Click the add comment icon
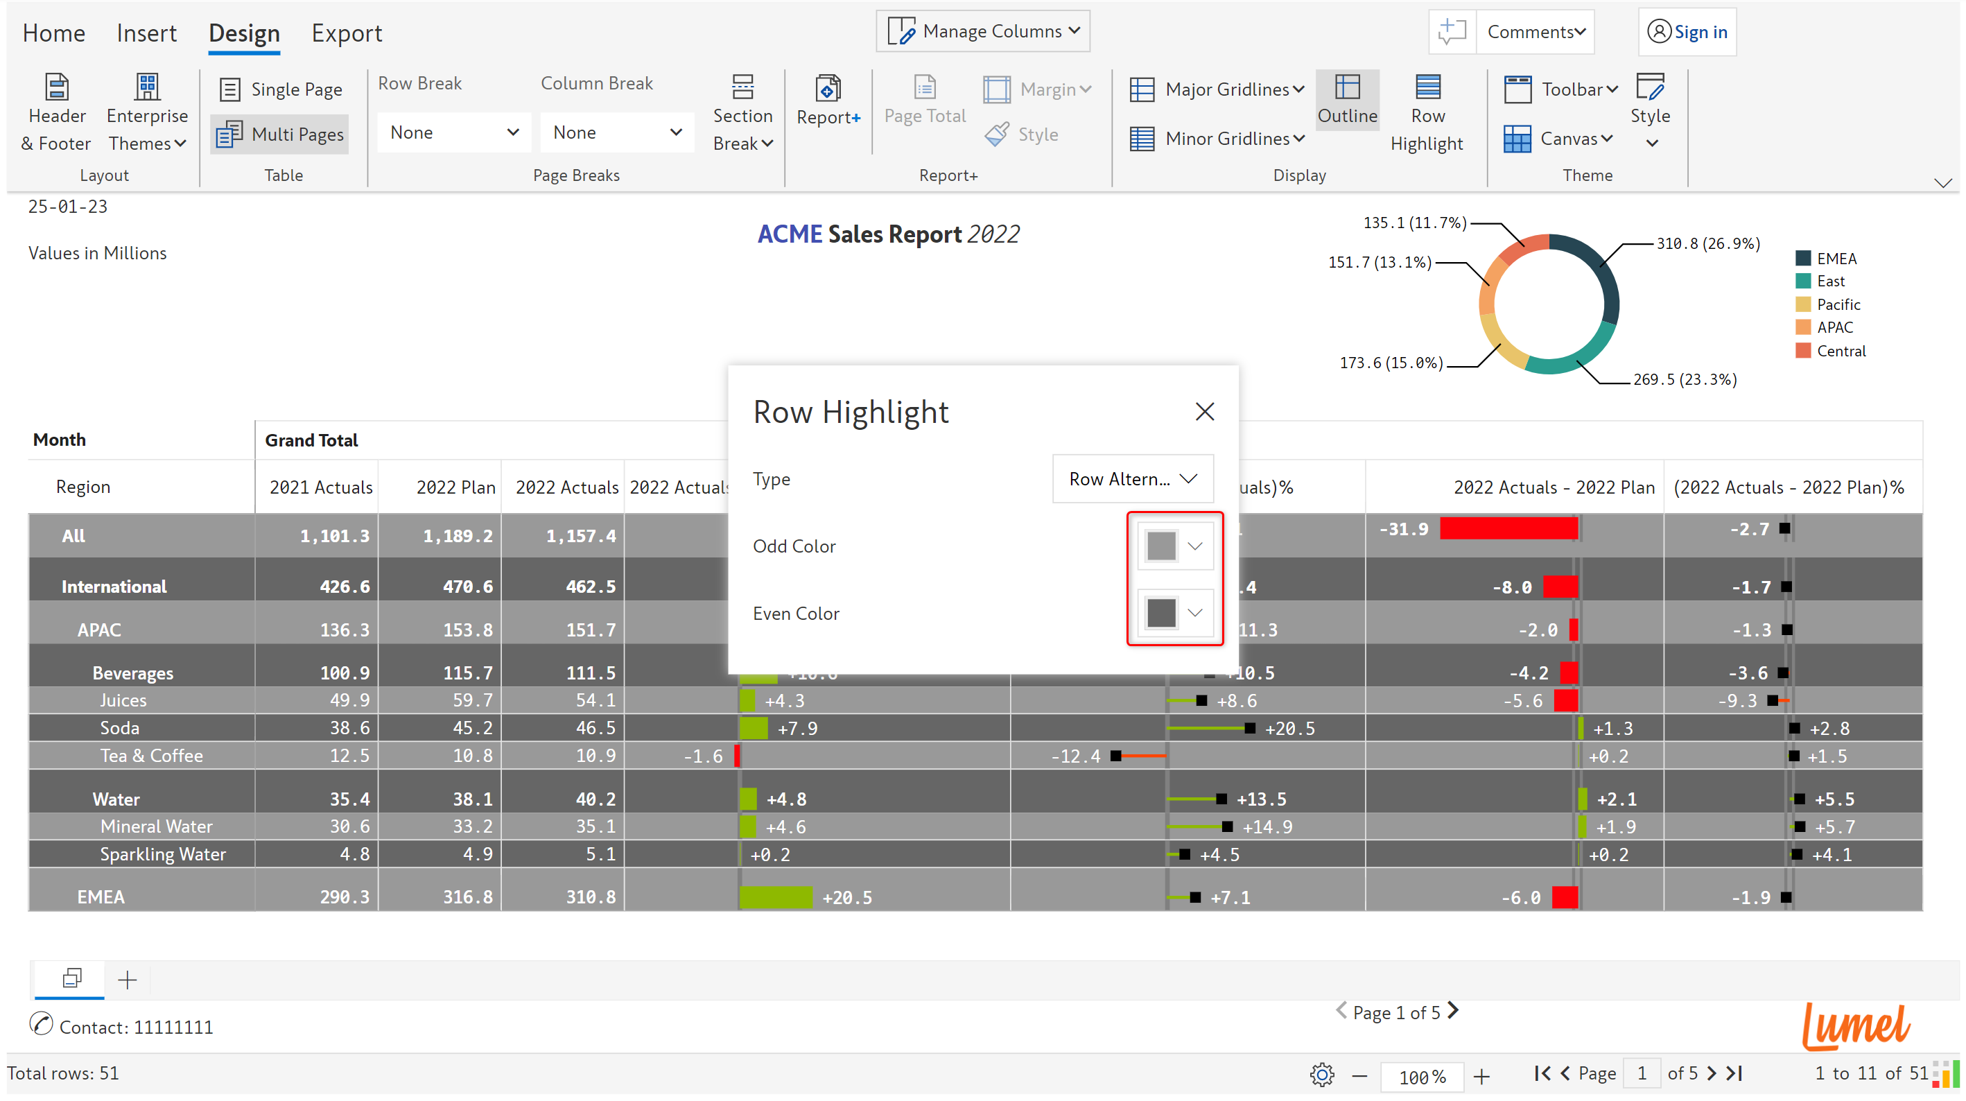Viewport: 1966px width, 1101px height. (1451, 32)
